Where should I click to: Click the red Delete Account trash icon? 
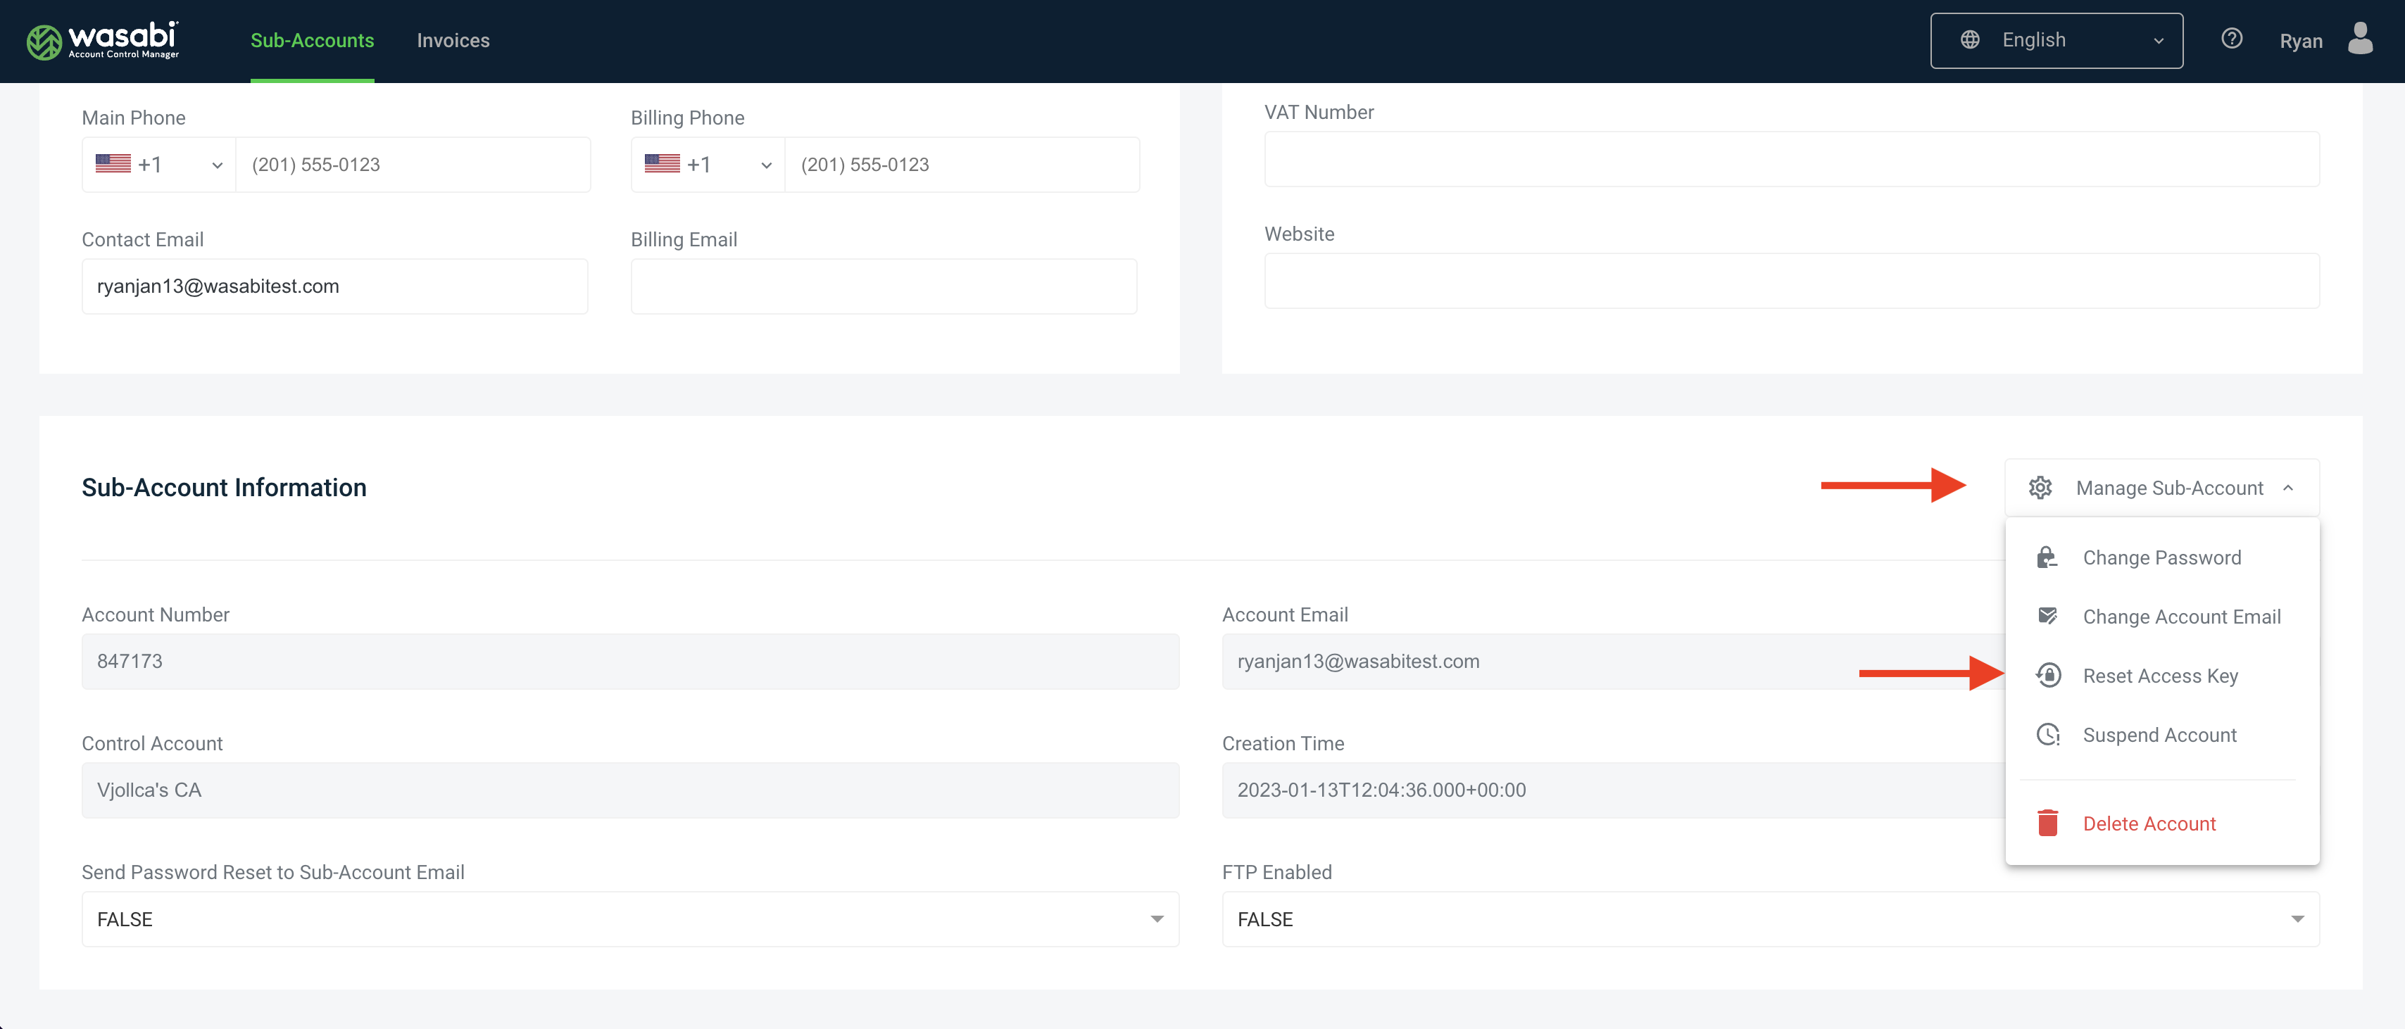[x=2047, y=823]
